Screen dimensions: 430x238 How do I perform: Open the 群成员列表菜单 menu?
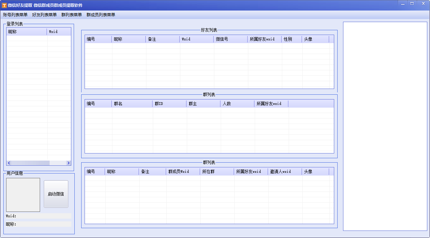(101, 15)
